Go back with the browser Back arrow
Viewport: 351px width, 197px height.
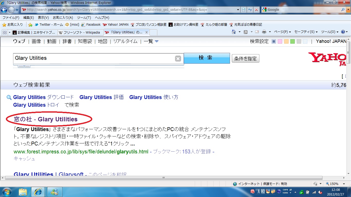tap(4, 10)
